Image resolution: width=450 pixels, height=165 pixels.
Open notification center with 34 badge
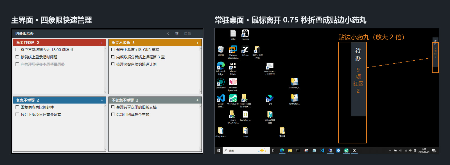[x=434, y=151]
